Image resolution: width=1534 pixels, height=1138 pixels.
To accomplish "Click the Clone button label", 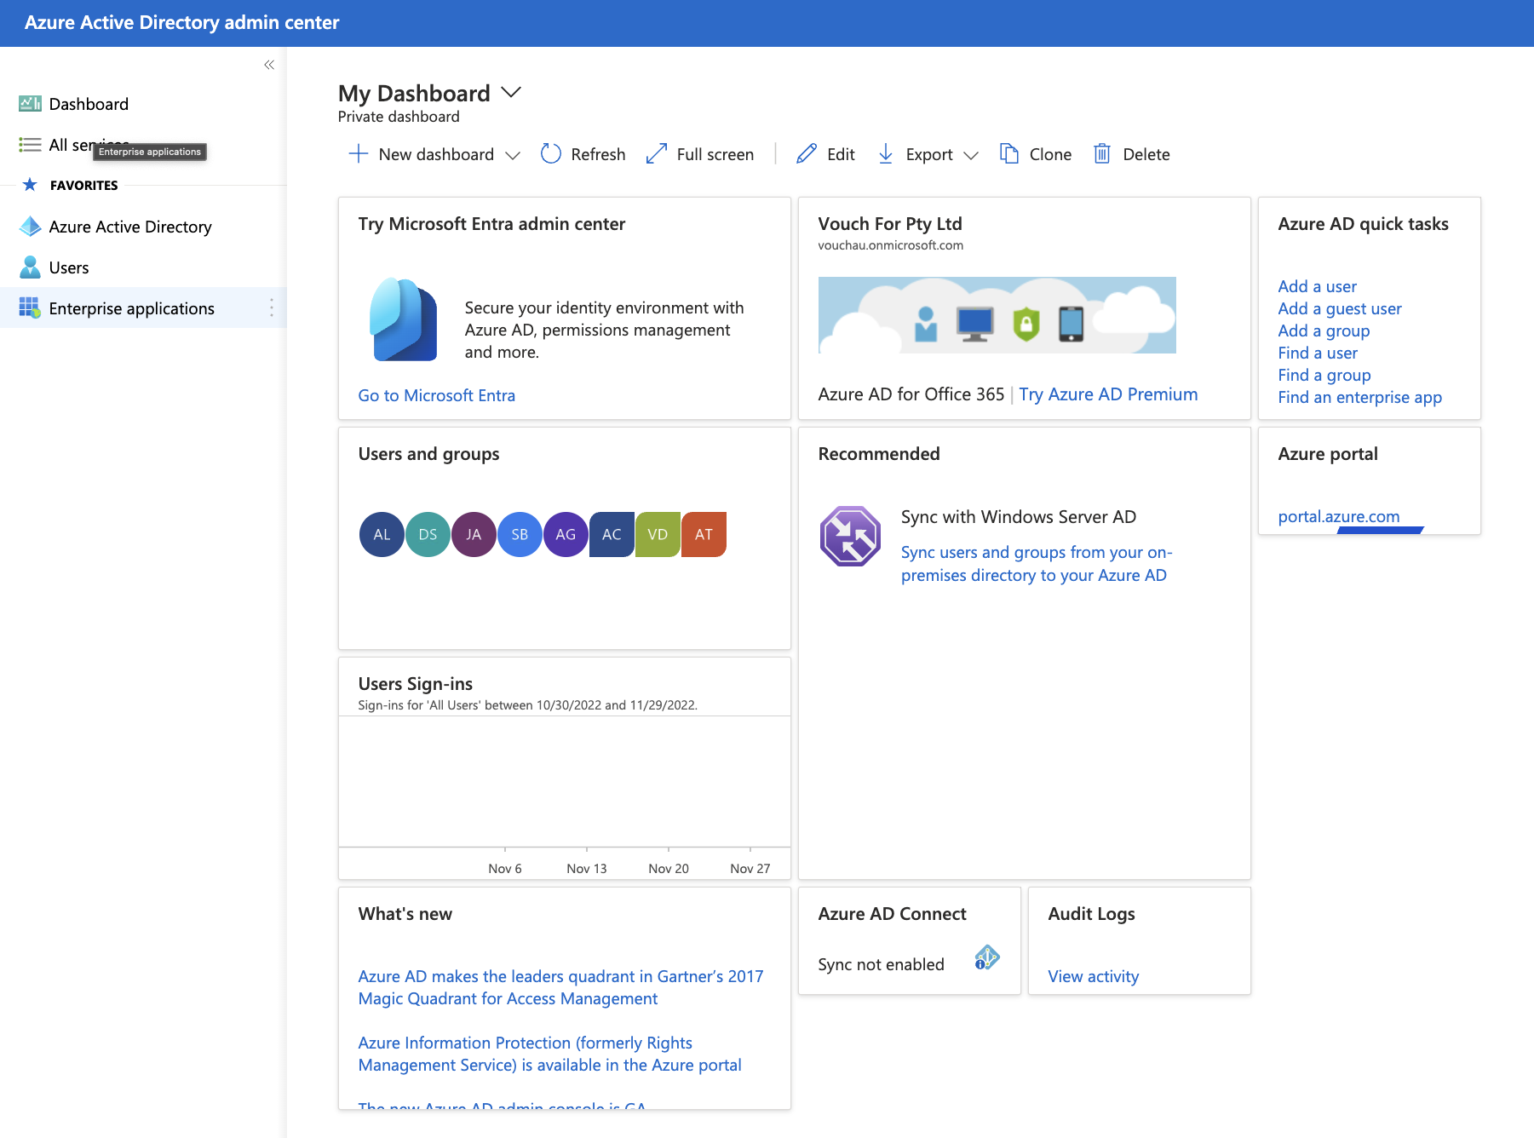I will coord(1050,154).
